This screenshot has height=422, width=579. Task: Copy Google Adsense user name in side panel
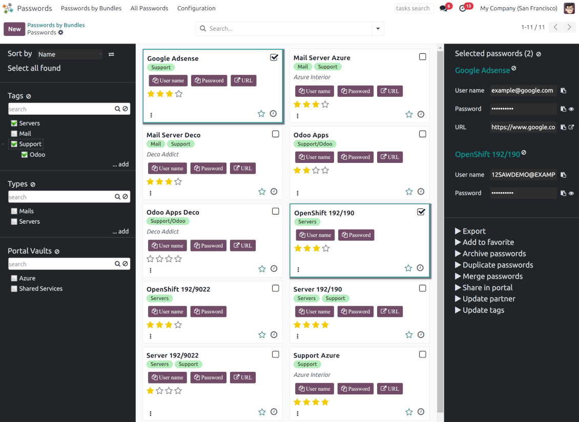(x=563, y=91)
